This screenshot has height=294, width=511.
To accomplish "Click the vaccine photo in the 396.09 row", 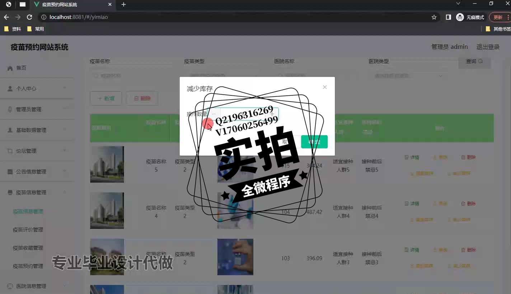I will (x=235, y=257).
